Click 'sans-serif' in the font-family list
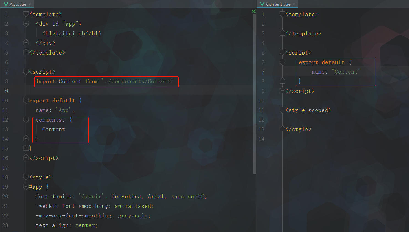Viewport: 409px width, 232px height. pos(187,196)
